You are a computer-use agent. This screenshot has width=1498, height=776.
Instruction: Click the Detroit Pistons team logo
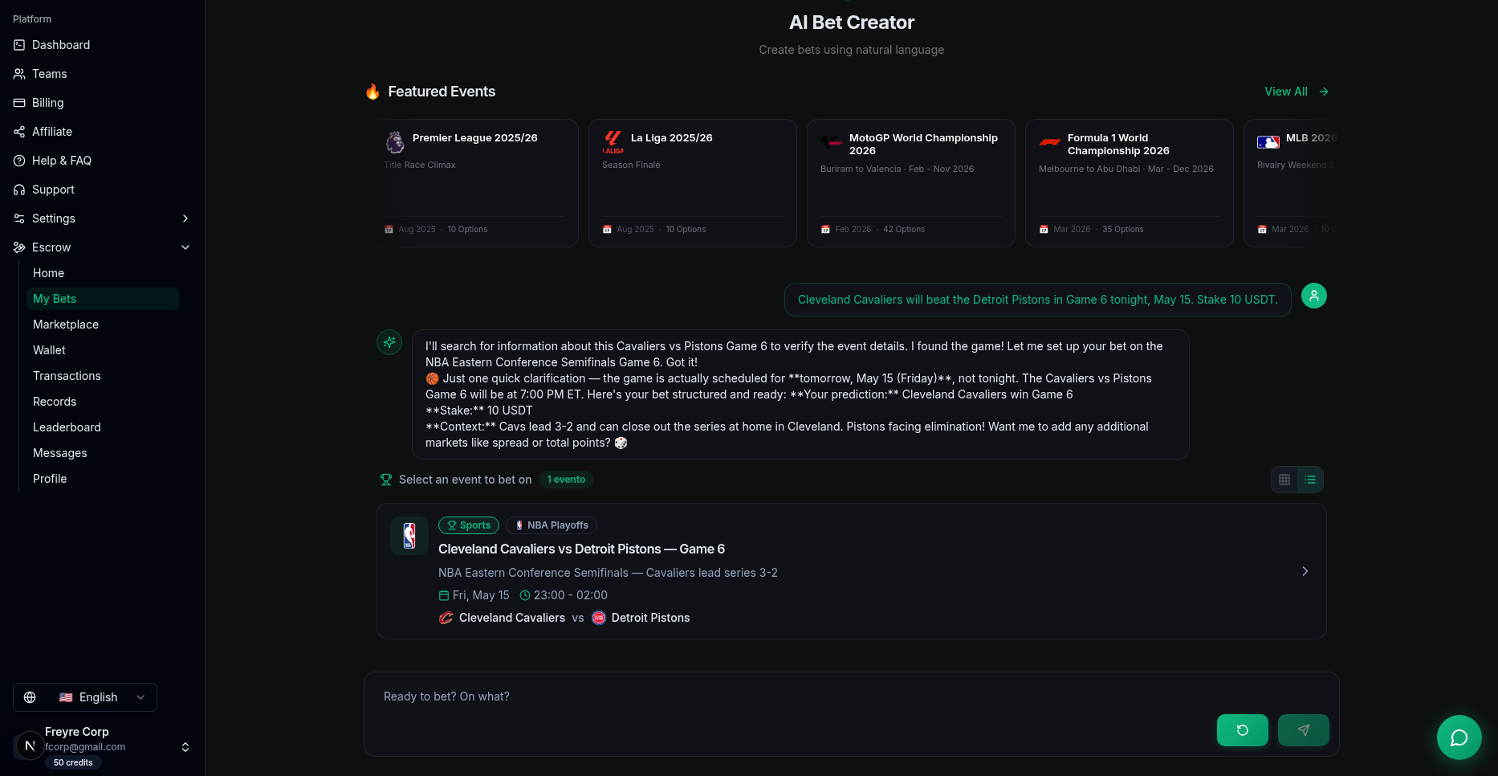pyautogui.click(x=599, y=618)
